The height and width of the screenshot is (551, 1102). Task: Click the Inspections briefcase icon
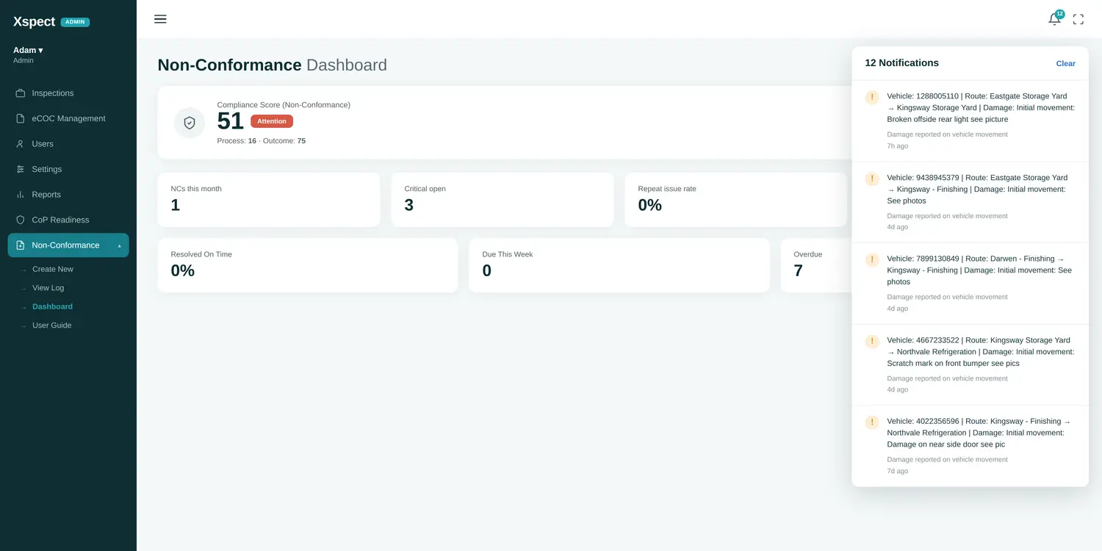pos(21,93)
